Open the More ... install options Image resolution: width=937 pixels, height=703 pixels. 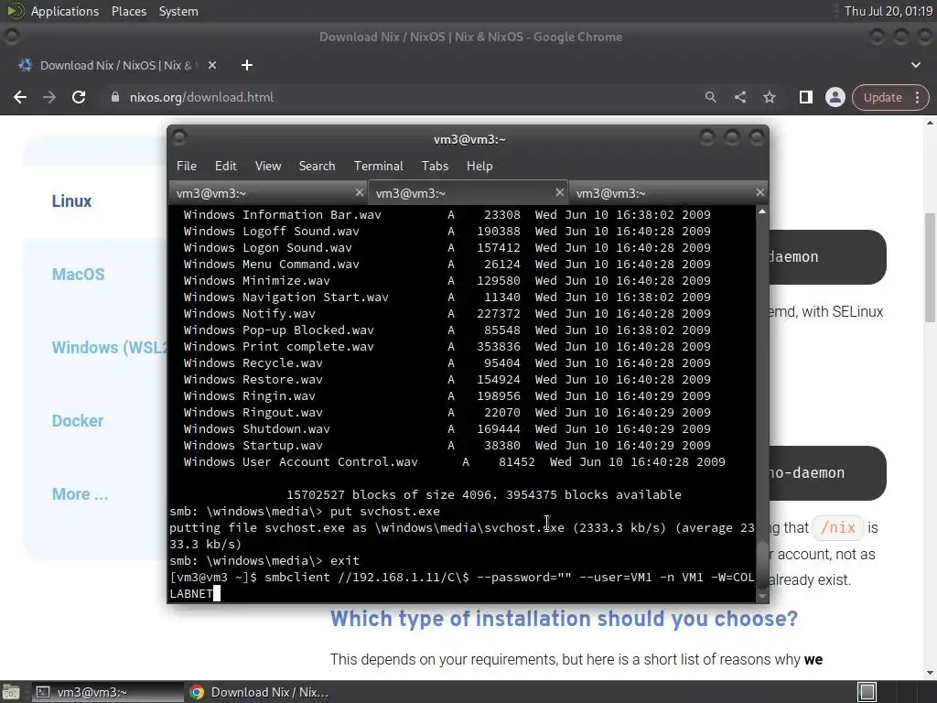tap(81, 494)
